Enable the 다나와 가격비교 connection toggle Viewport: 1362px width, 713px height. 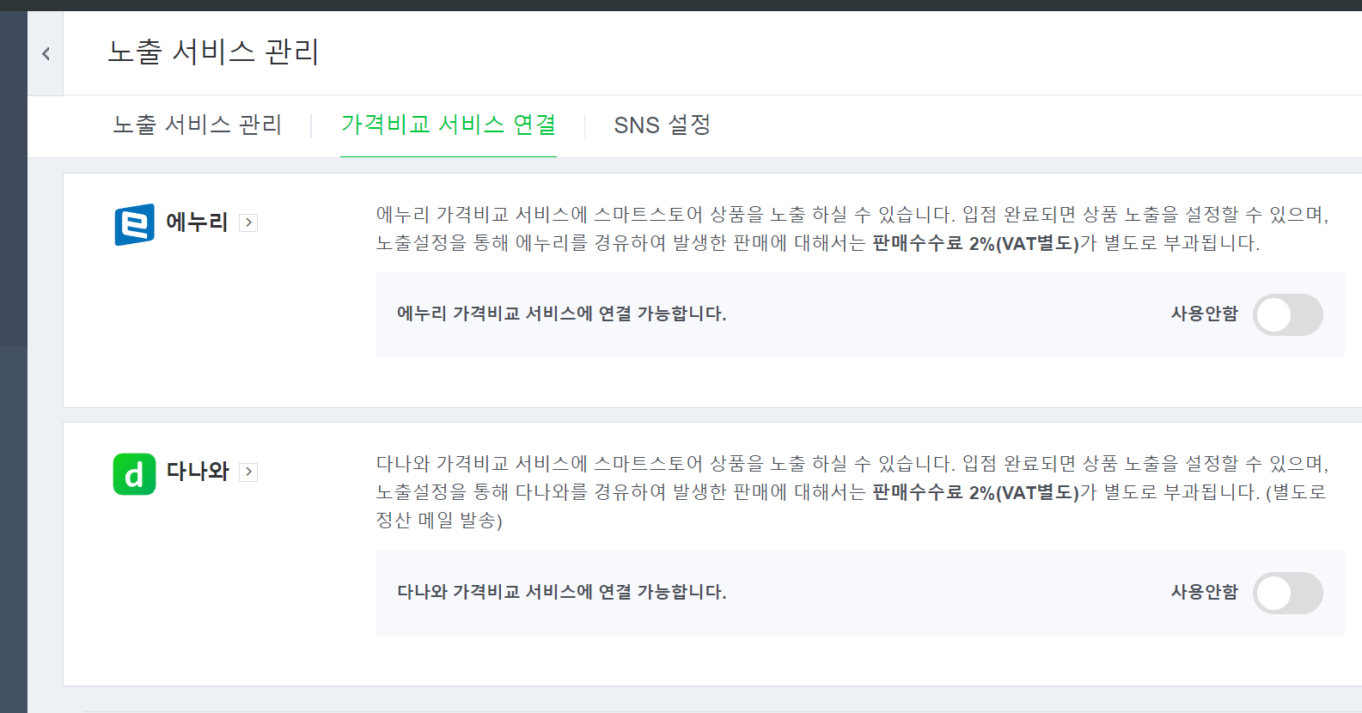pyautogui.click(x=1287, y=593)
